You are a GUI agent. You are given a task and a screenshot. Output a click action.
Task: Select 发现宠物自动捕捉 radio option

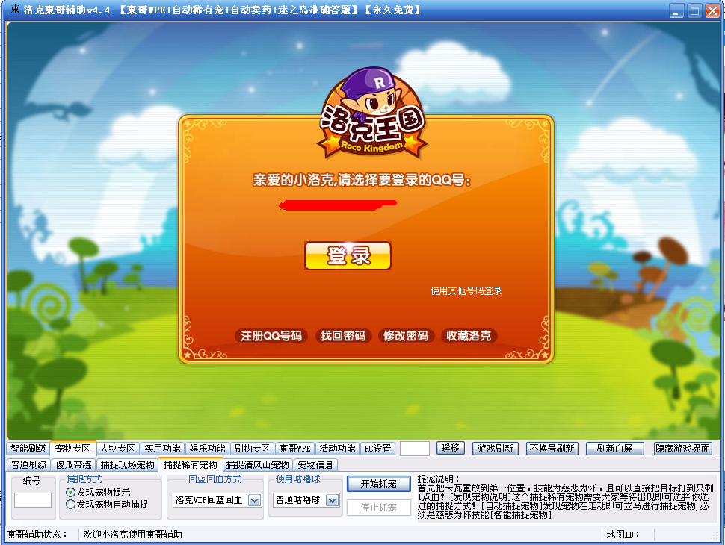(x=108, y=505)
